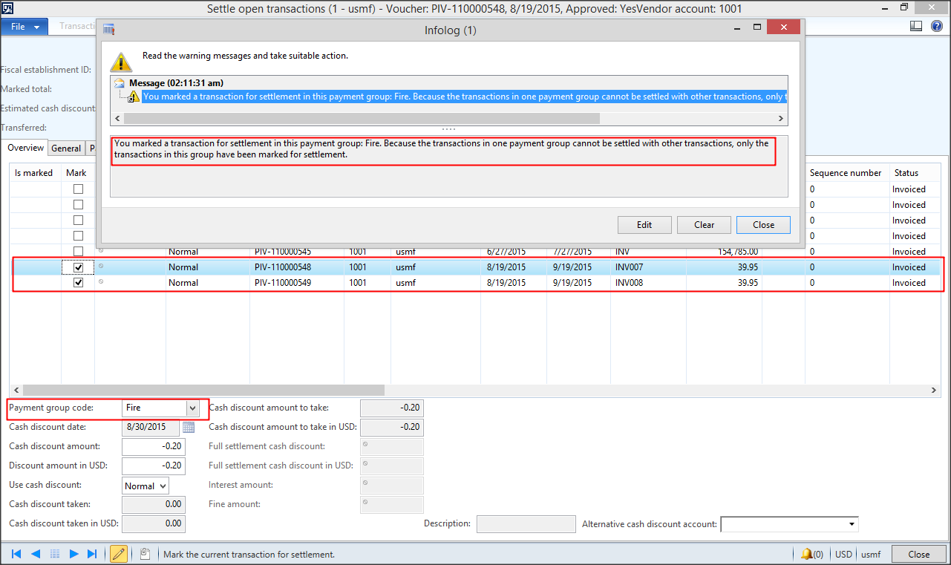Jump to the first record
This screenshot has height=565, width=951.
(15, 553)
